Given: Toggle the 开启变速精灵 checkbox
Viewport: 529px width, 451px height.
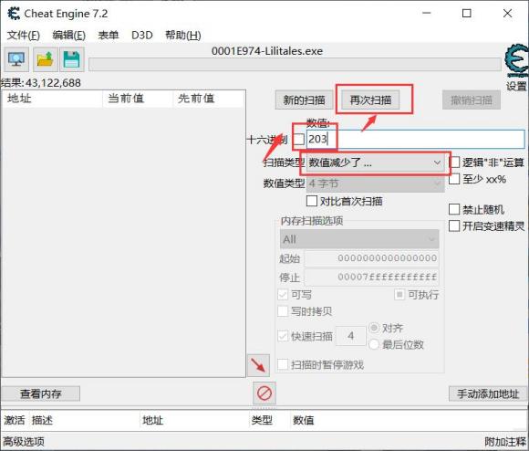Looking at the screenshot, I should (454, 225).
